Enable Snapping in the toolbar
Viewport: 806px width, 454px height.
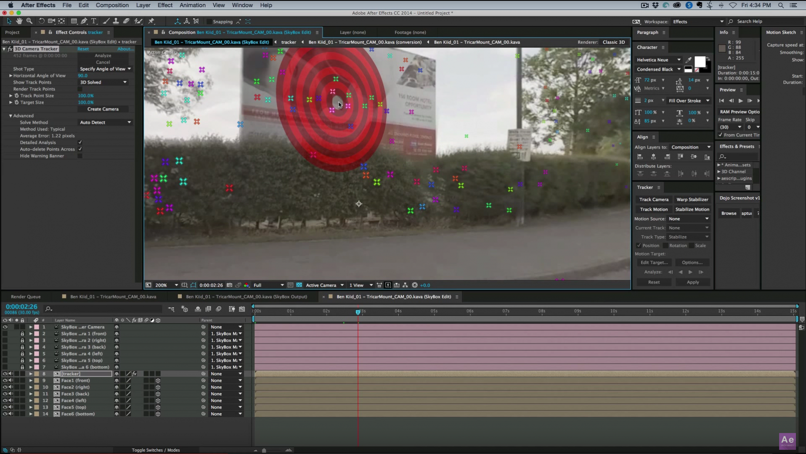209,21
